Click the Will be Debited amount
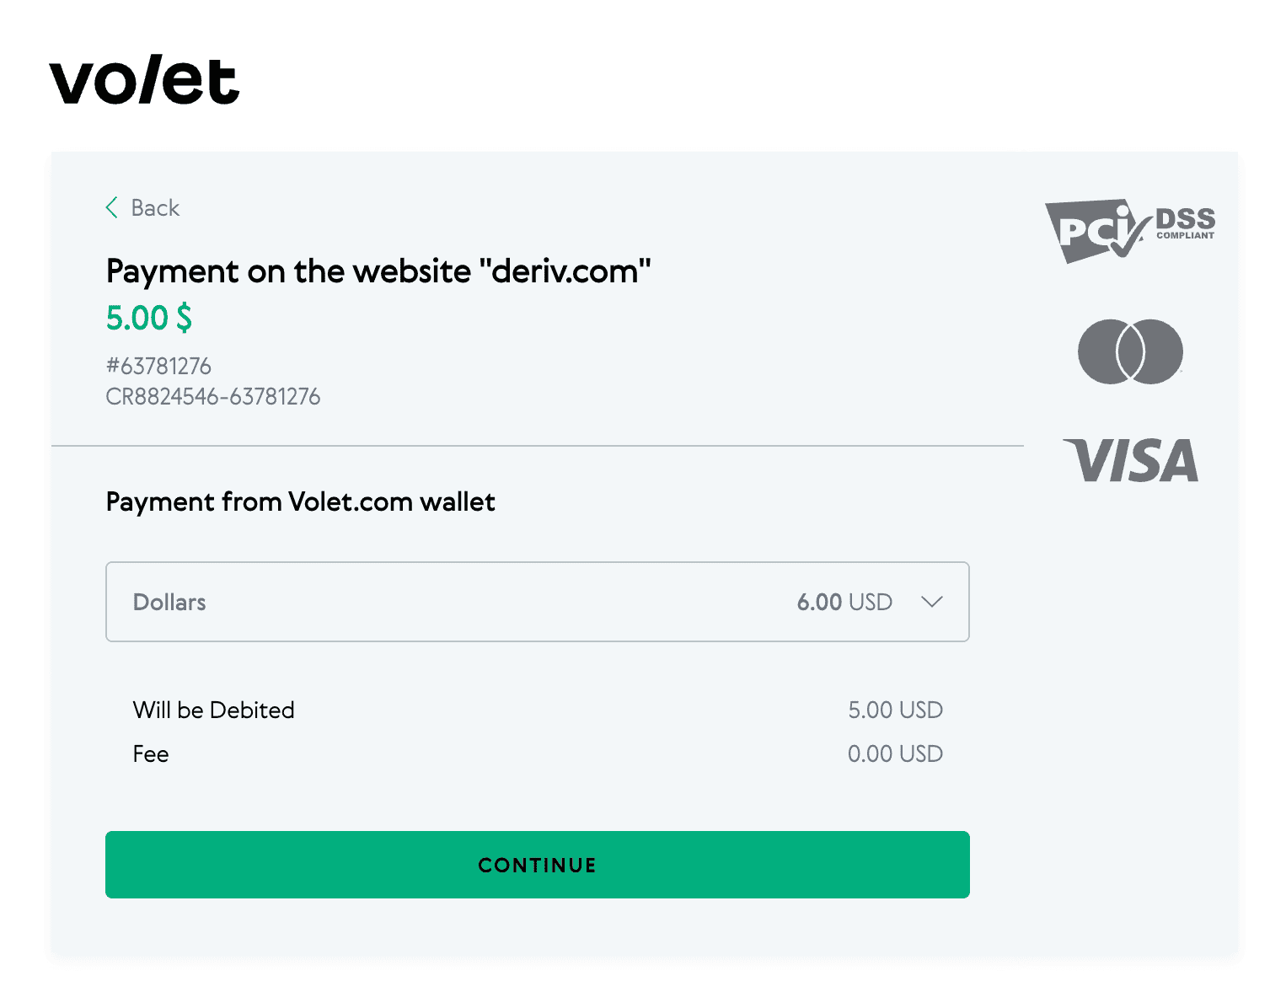The height and width of the screenshot is (1008, 1286). coord(896,710)
